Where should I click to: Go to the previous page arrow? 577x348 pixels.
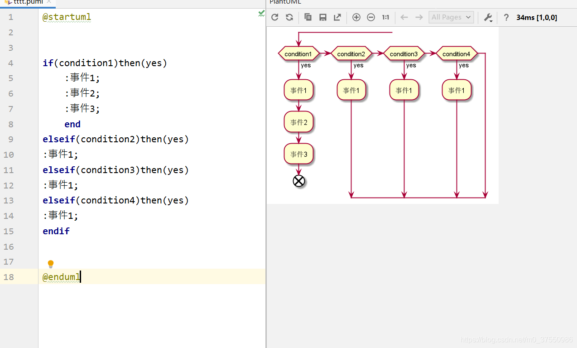click(x=404, y=17)
